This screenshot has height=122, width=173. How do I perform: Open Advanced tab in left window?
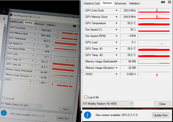pos(39,24)
